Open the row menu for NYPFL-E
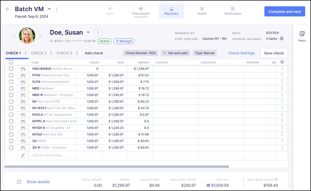 [282, 121]
